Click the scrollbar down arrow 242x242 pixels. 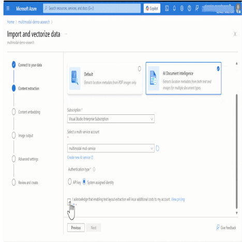[x=237, y=213]
